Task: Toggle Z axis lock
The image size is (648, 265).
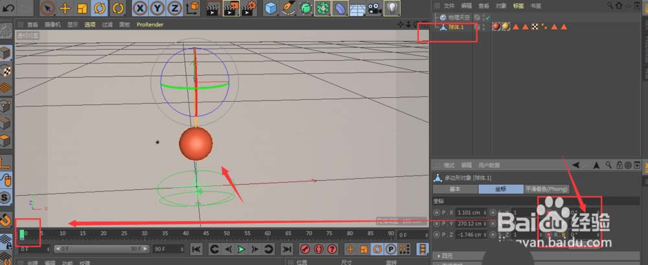Action: point(174,8)
